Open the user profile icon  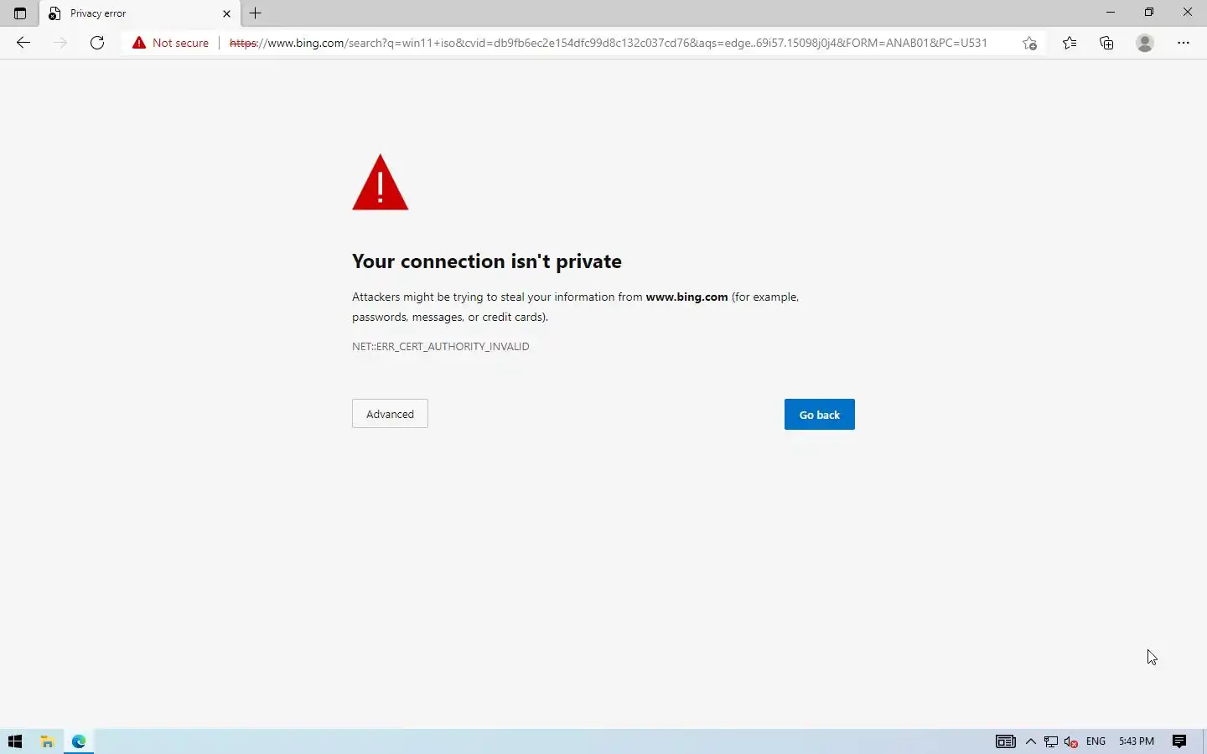point(1145,43)
